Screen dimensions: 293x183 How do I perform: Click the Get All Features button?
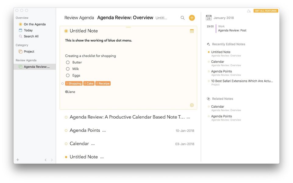click(x=266, y=11)
